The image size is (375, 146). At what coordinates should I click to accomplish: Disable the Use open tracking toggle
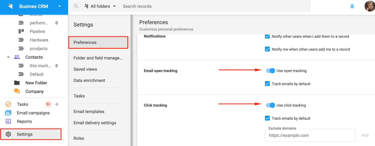coord(270,71)
